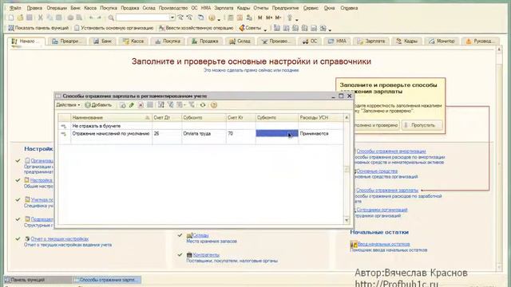This screenshot has width=511, height=287.
Task: Click the Print icon in main toolbar
Action: coord(70,18)
